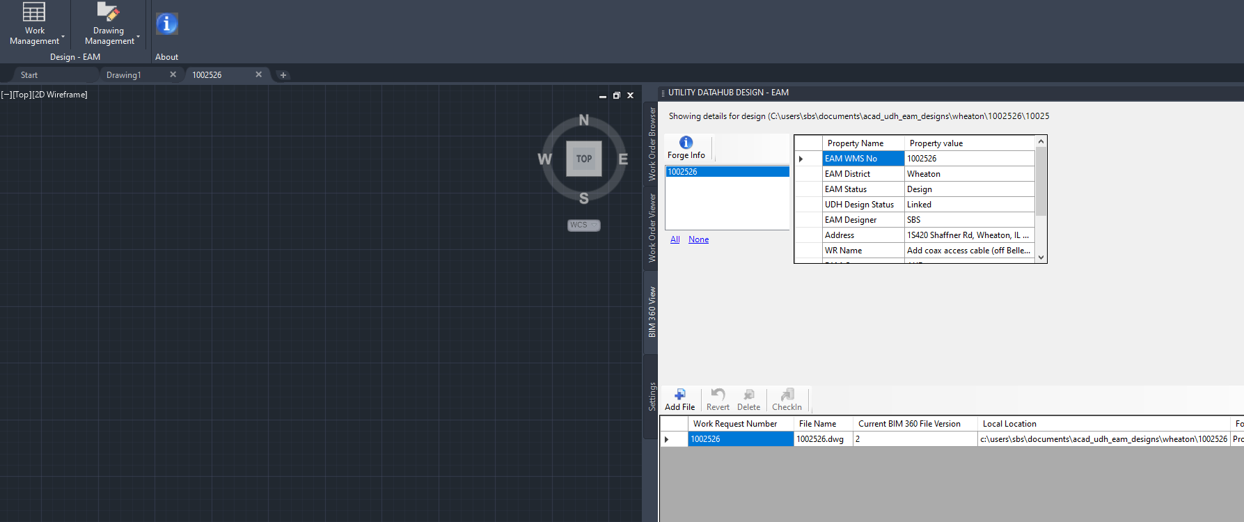Select 1002526 in the design list
The height and width of the screenshot is (522, 1244).
click(x=727, y=172)
